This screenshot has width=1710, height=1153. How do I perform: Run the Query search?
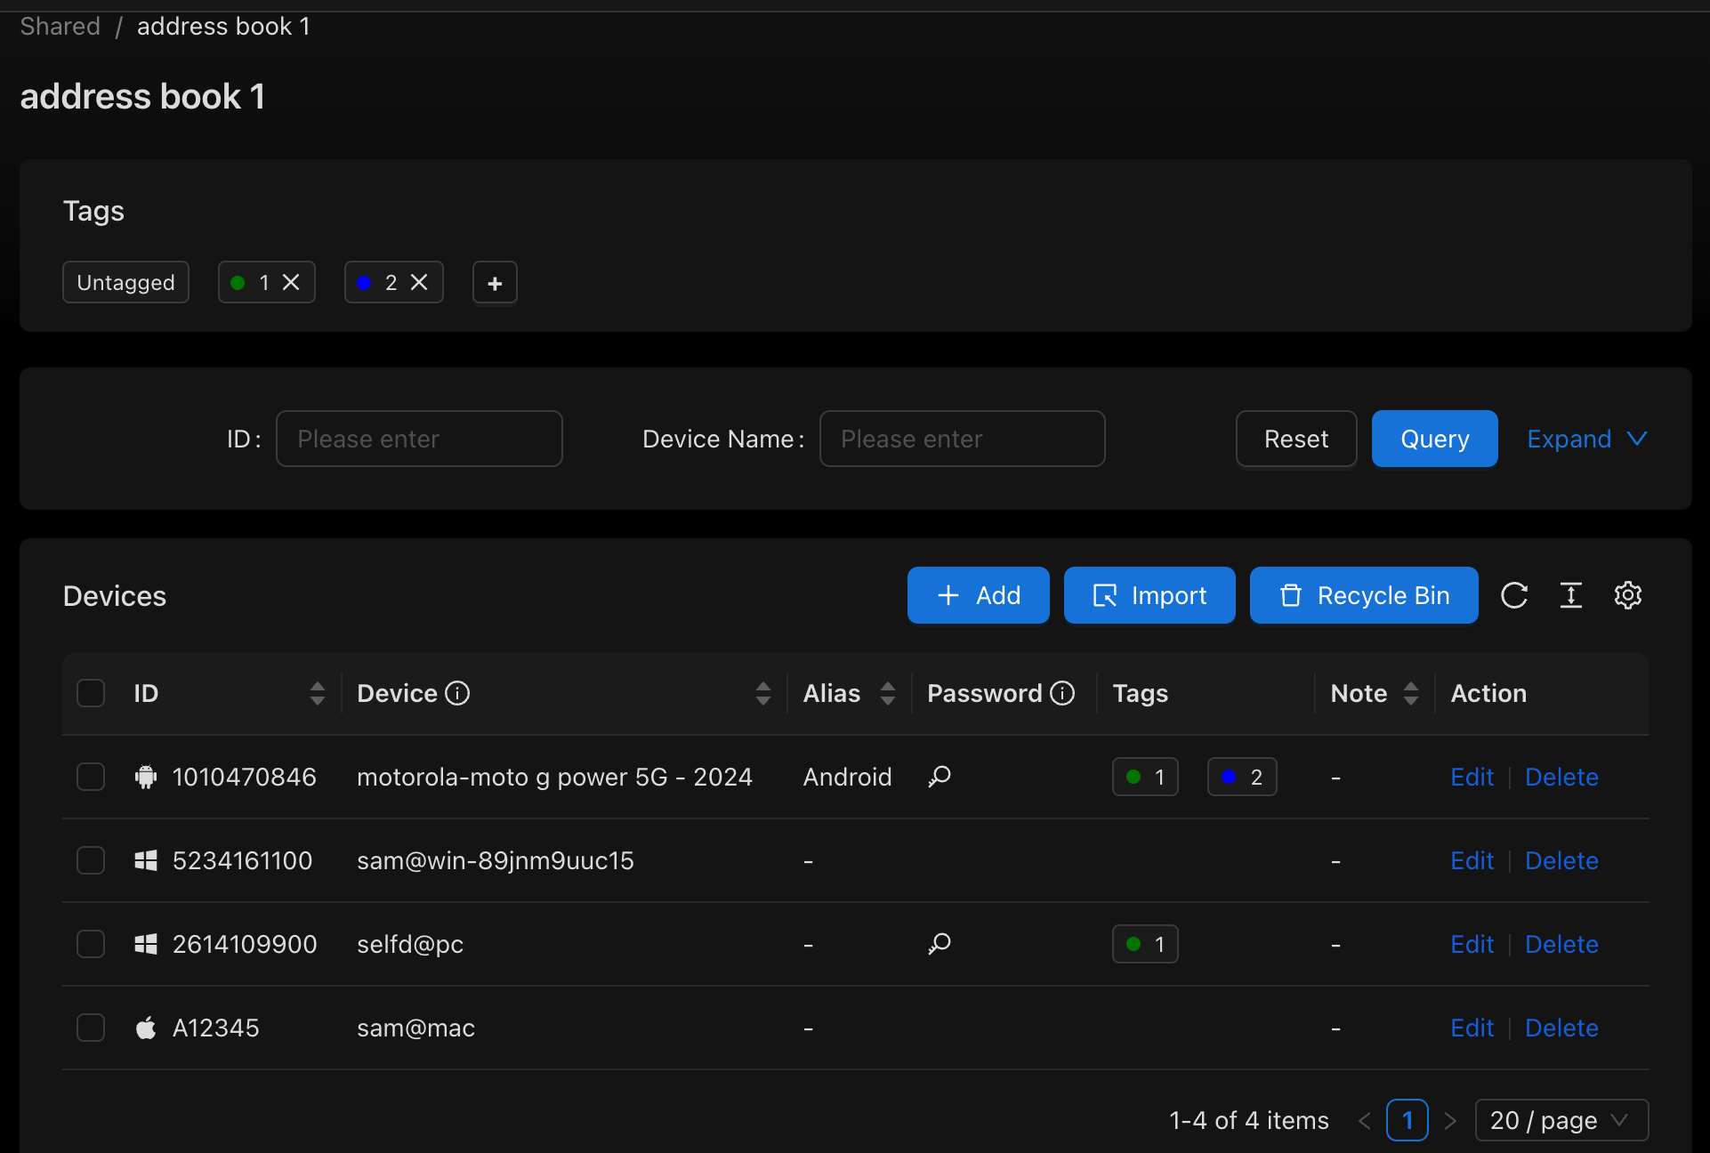(1435, 439)
